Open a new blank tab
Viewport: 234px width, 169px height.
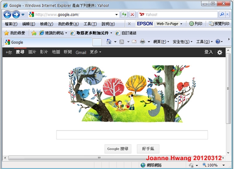tap(97, 42)
